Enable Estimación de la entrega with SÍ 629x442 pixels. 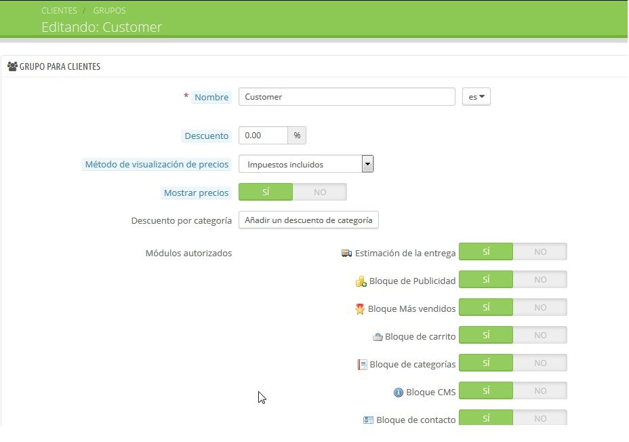(x=486, y=252)
